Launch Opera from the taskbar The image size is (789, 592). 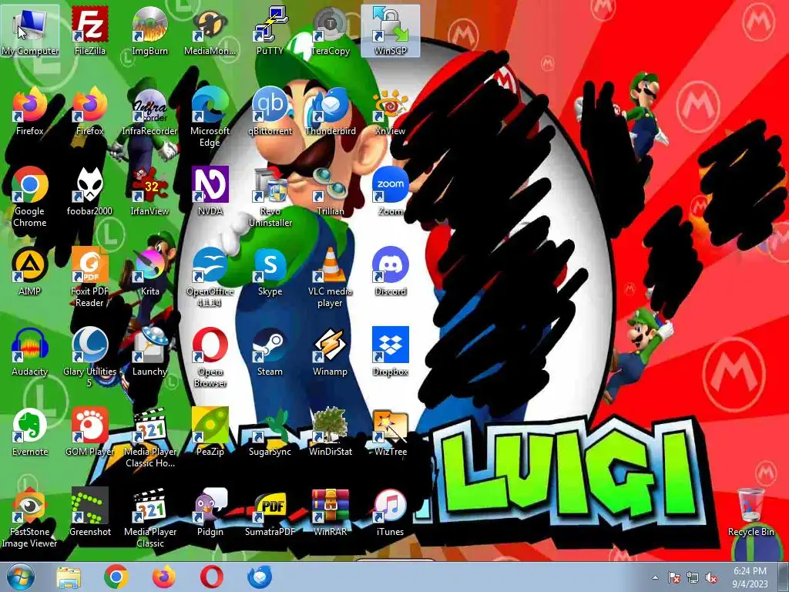[x=212, y=577]
